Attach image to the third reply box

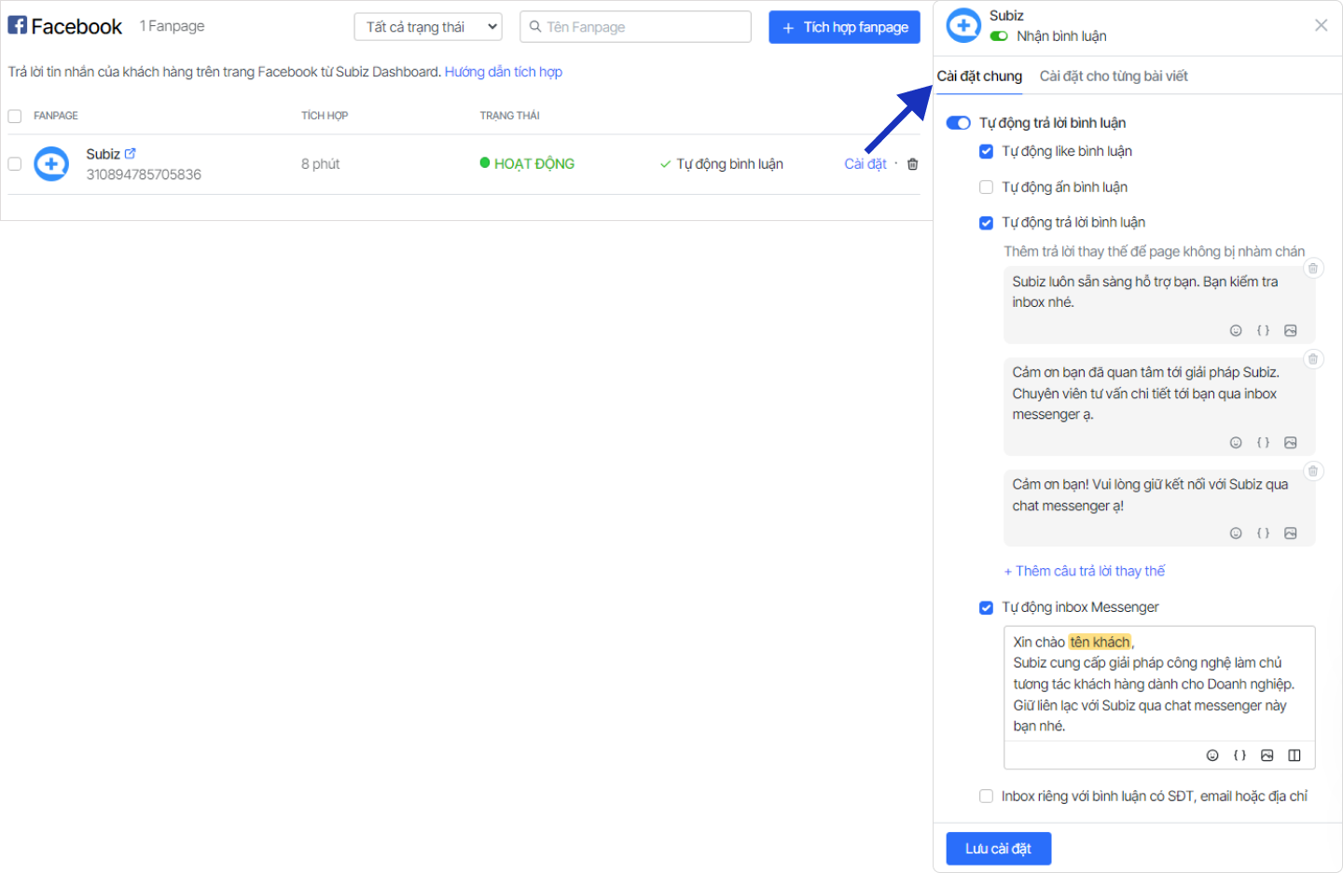1291,533
